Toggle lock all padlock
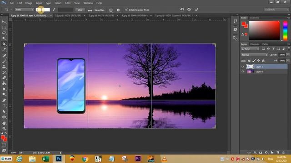 tap(263, 61)
